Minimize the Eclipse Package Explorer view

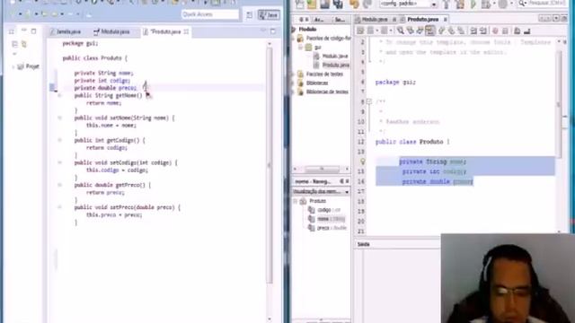(x=24, y=31)
